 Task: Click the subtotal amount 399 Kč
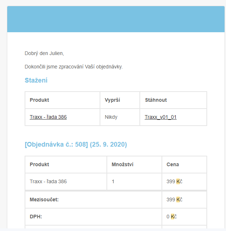click(175, 199)
